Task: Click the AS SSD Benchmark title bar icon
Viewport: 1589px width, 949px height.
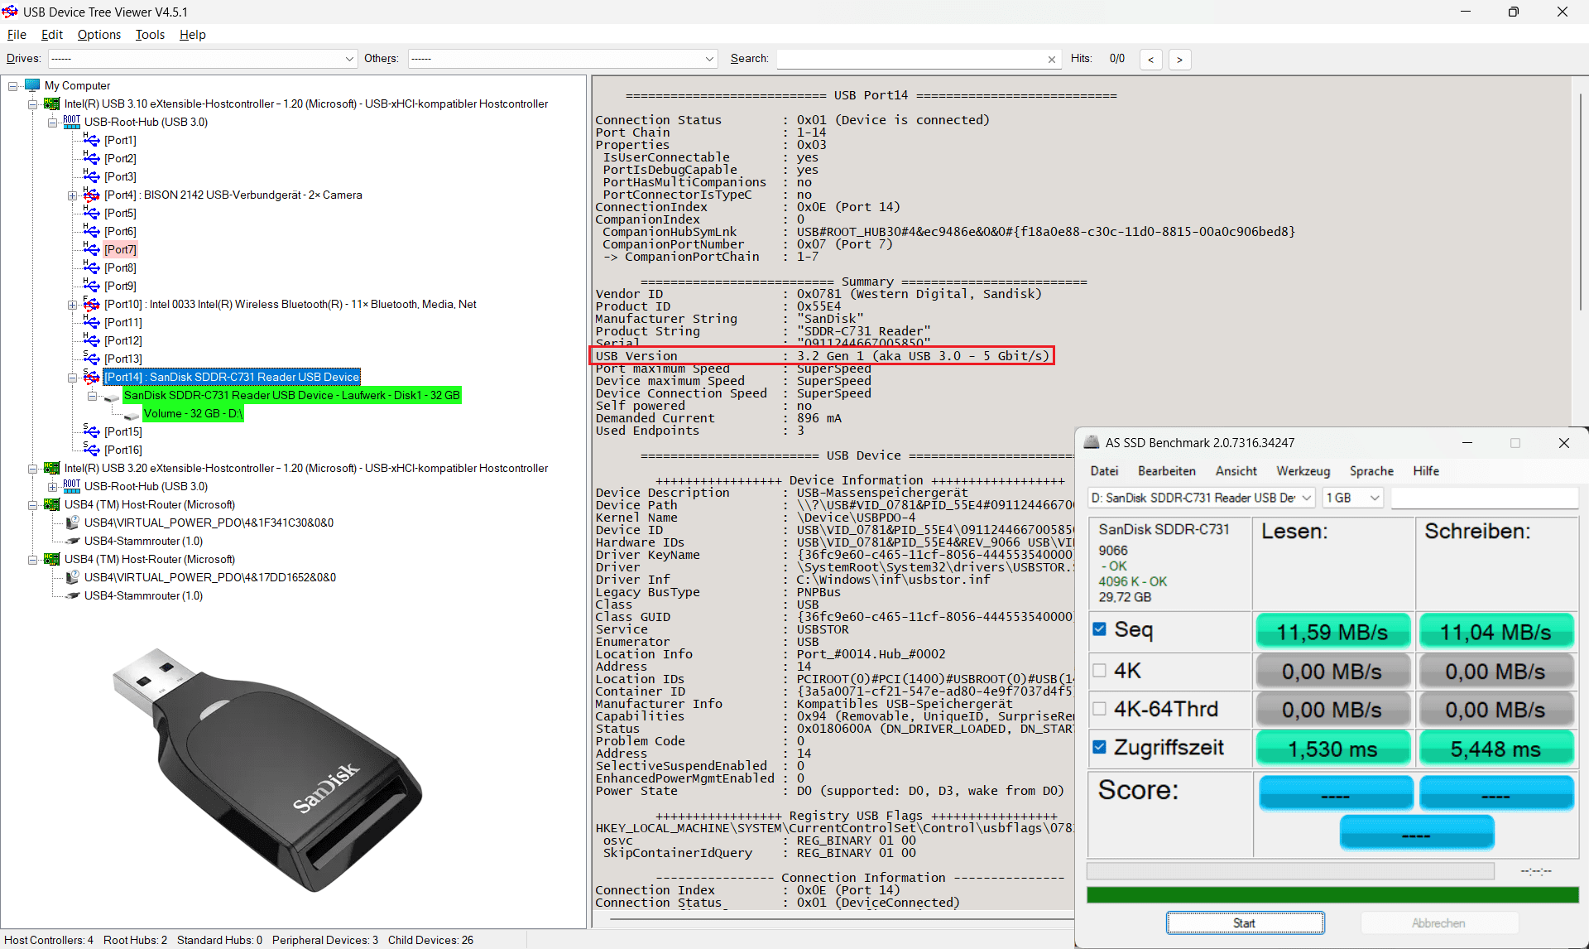Action: click(1092, 443)
